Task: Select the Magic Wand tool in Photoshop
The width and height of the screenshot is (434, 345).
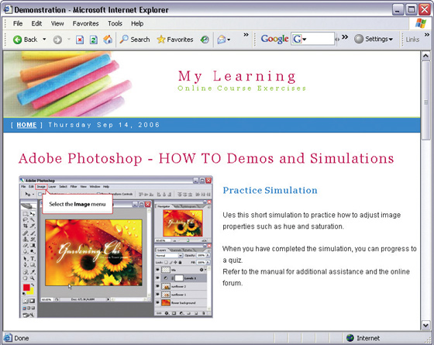Action: pyautogui.click(x=33, y=219)
